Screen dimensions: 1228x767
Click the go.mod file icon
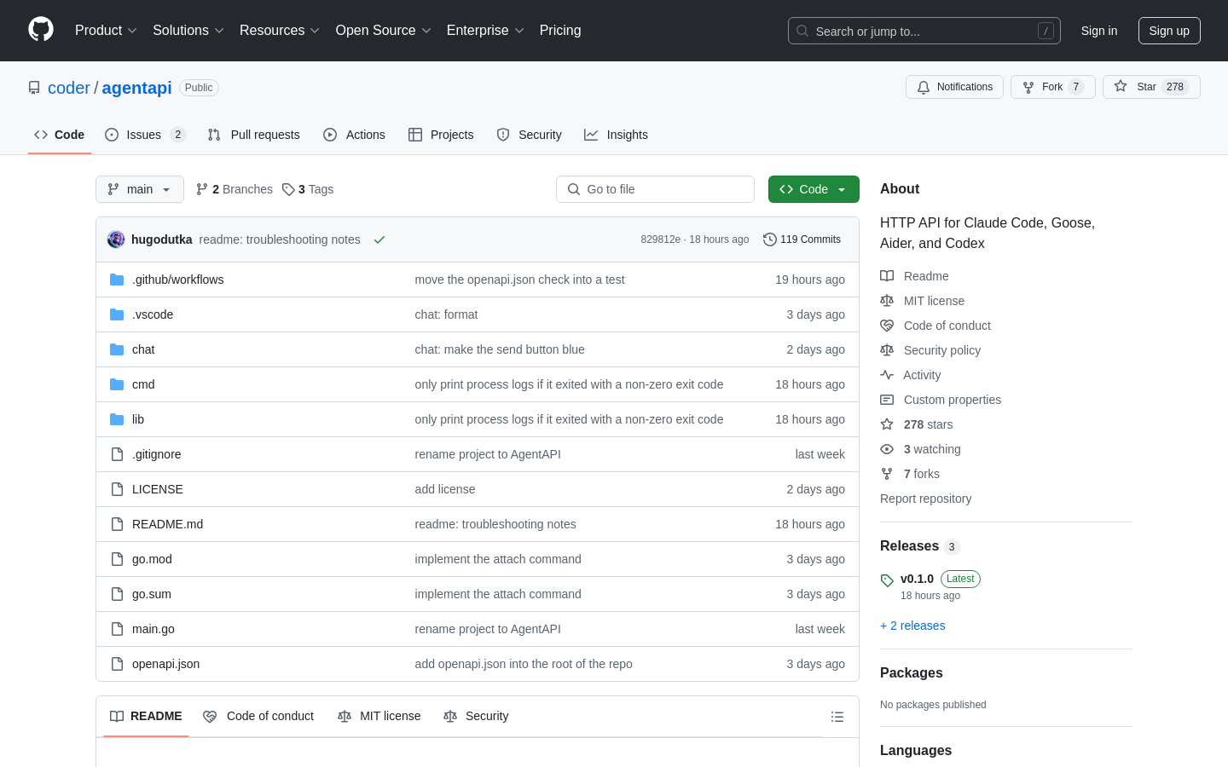[x=117, y=559]
